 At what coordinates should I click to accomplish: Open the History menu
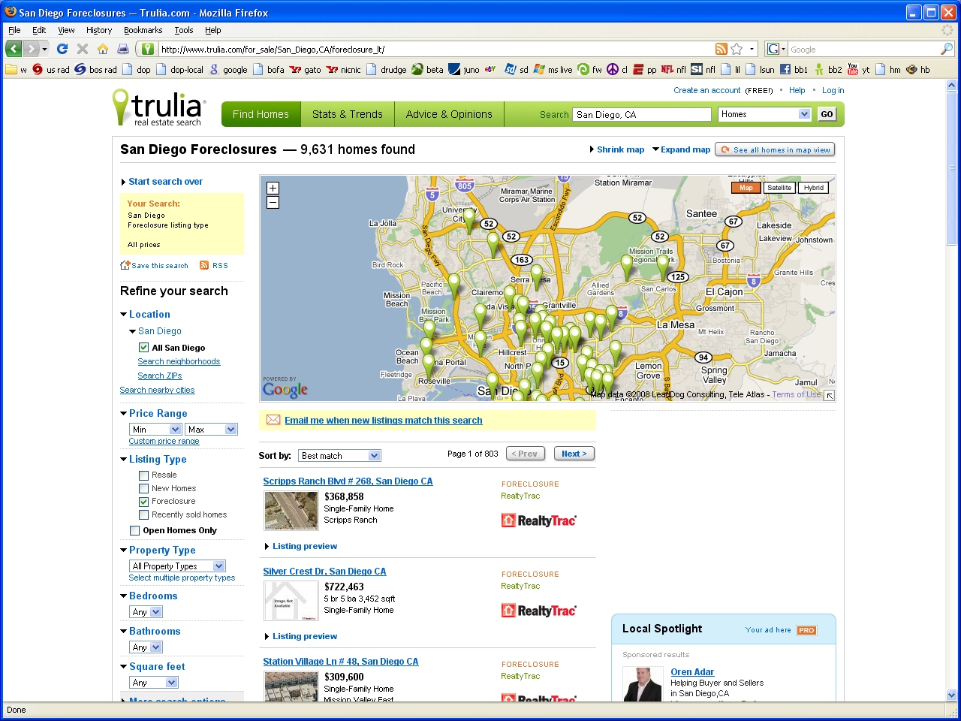tap(99, 30)
